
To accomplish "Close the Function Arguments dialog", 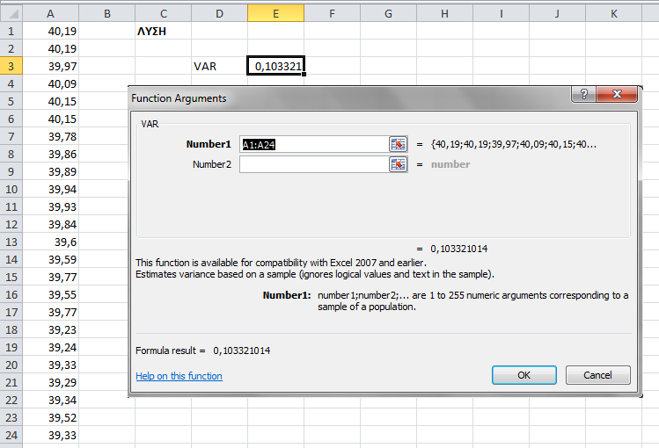I will coord(617,94).
